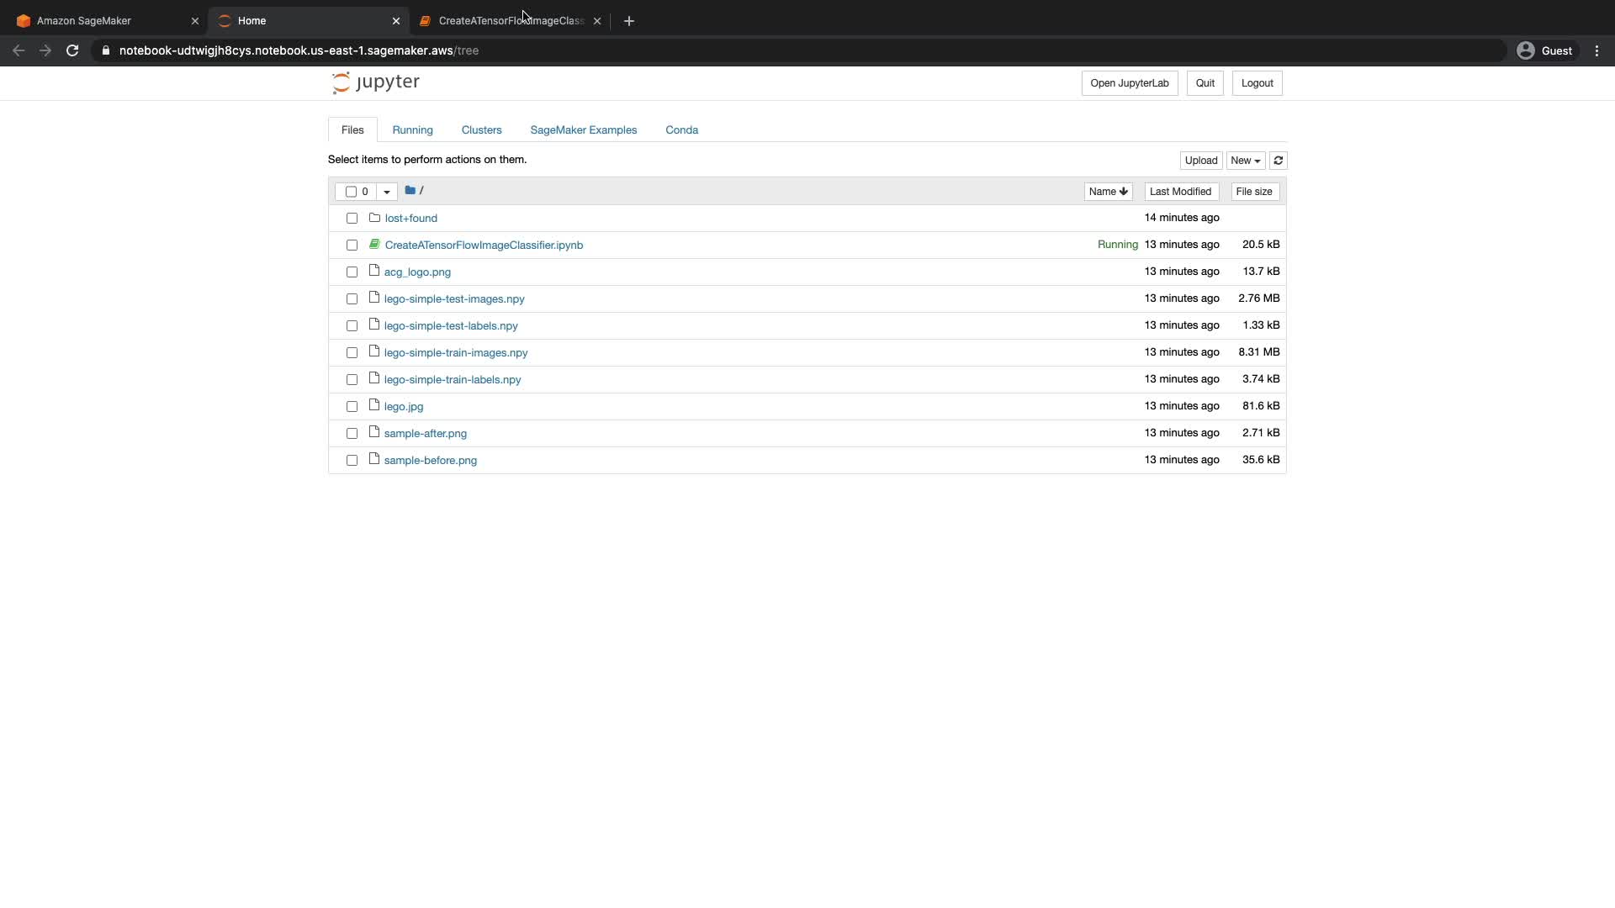
Task: Open the browser three-dot menu
Action: [x=1596, y=50]
